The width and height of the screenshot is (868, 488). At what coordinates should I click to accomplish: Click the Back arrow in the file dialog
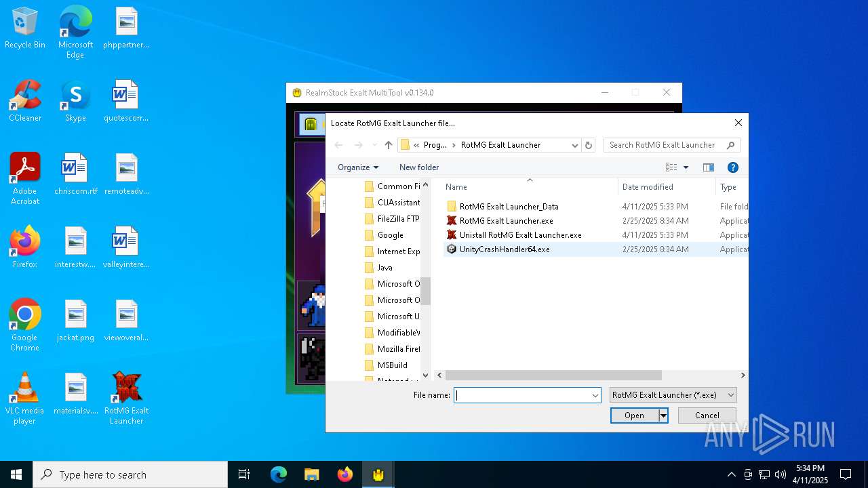[x=339, y=145]
